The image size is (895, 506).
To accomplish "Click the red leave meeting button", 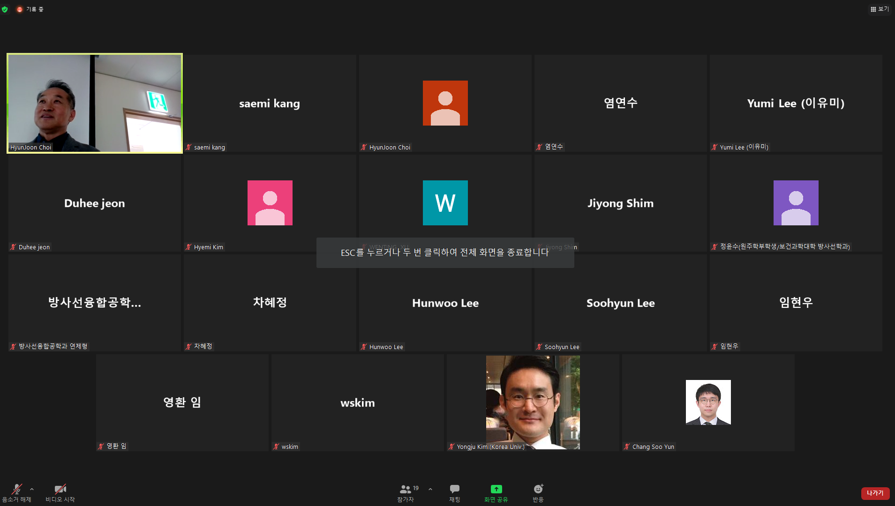I will [875, 493].
